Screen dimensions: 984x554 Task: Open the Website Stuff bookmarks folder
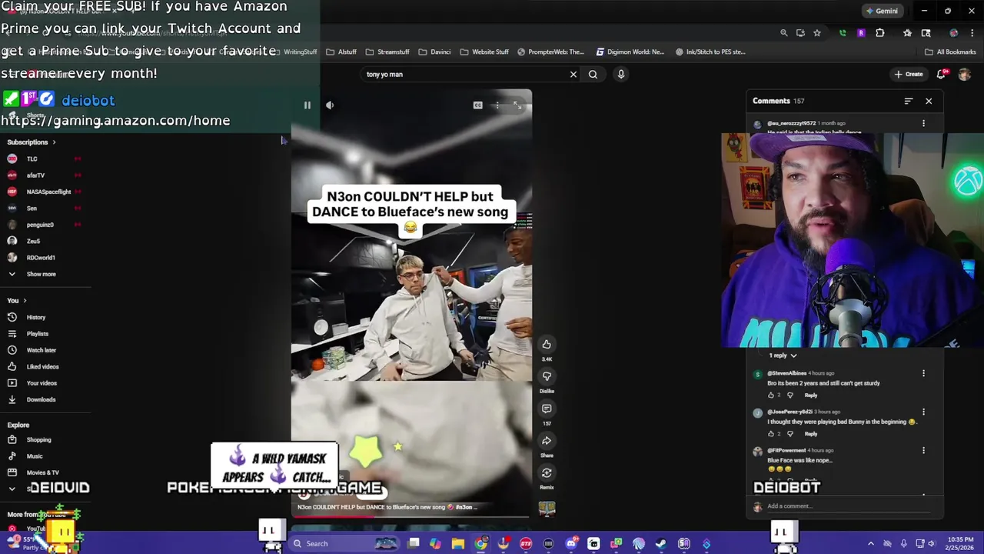pyautogui.click(x=484, y=52)
